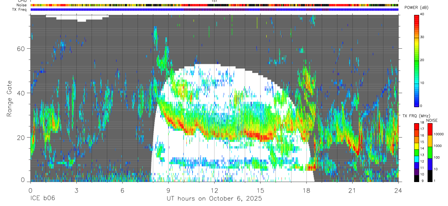Click the 20 label on POWER colorbar
The image size is (448, 206).
(x=422, y=60)
